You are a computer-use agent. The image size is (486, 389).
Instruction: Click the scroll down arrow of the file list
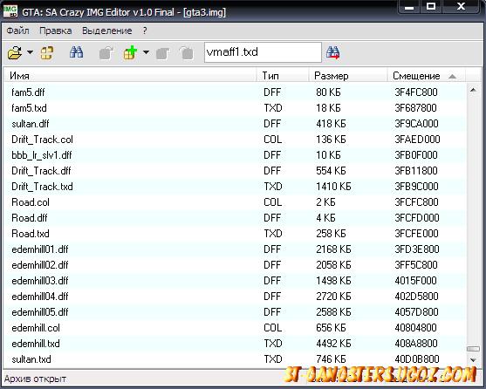pyautogui.click(x=473, y=360)
